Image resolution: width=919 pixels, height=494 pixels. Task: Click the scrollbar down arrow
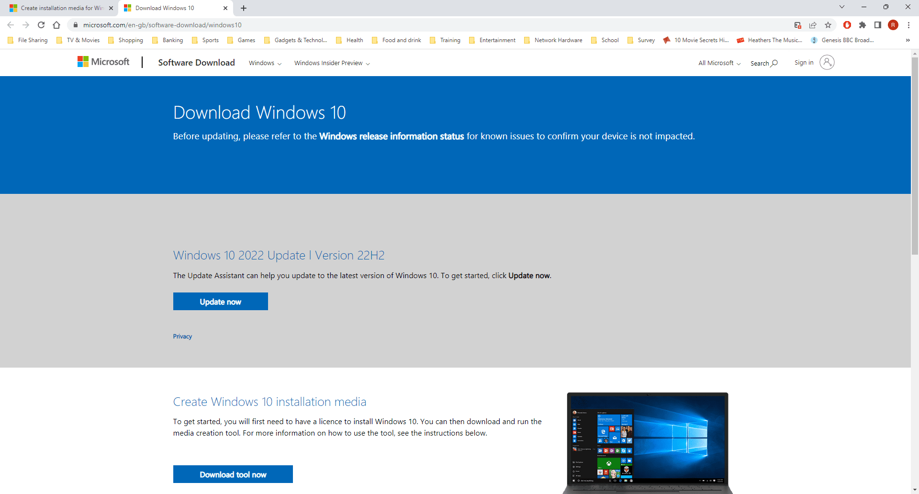tap(915, 490)
